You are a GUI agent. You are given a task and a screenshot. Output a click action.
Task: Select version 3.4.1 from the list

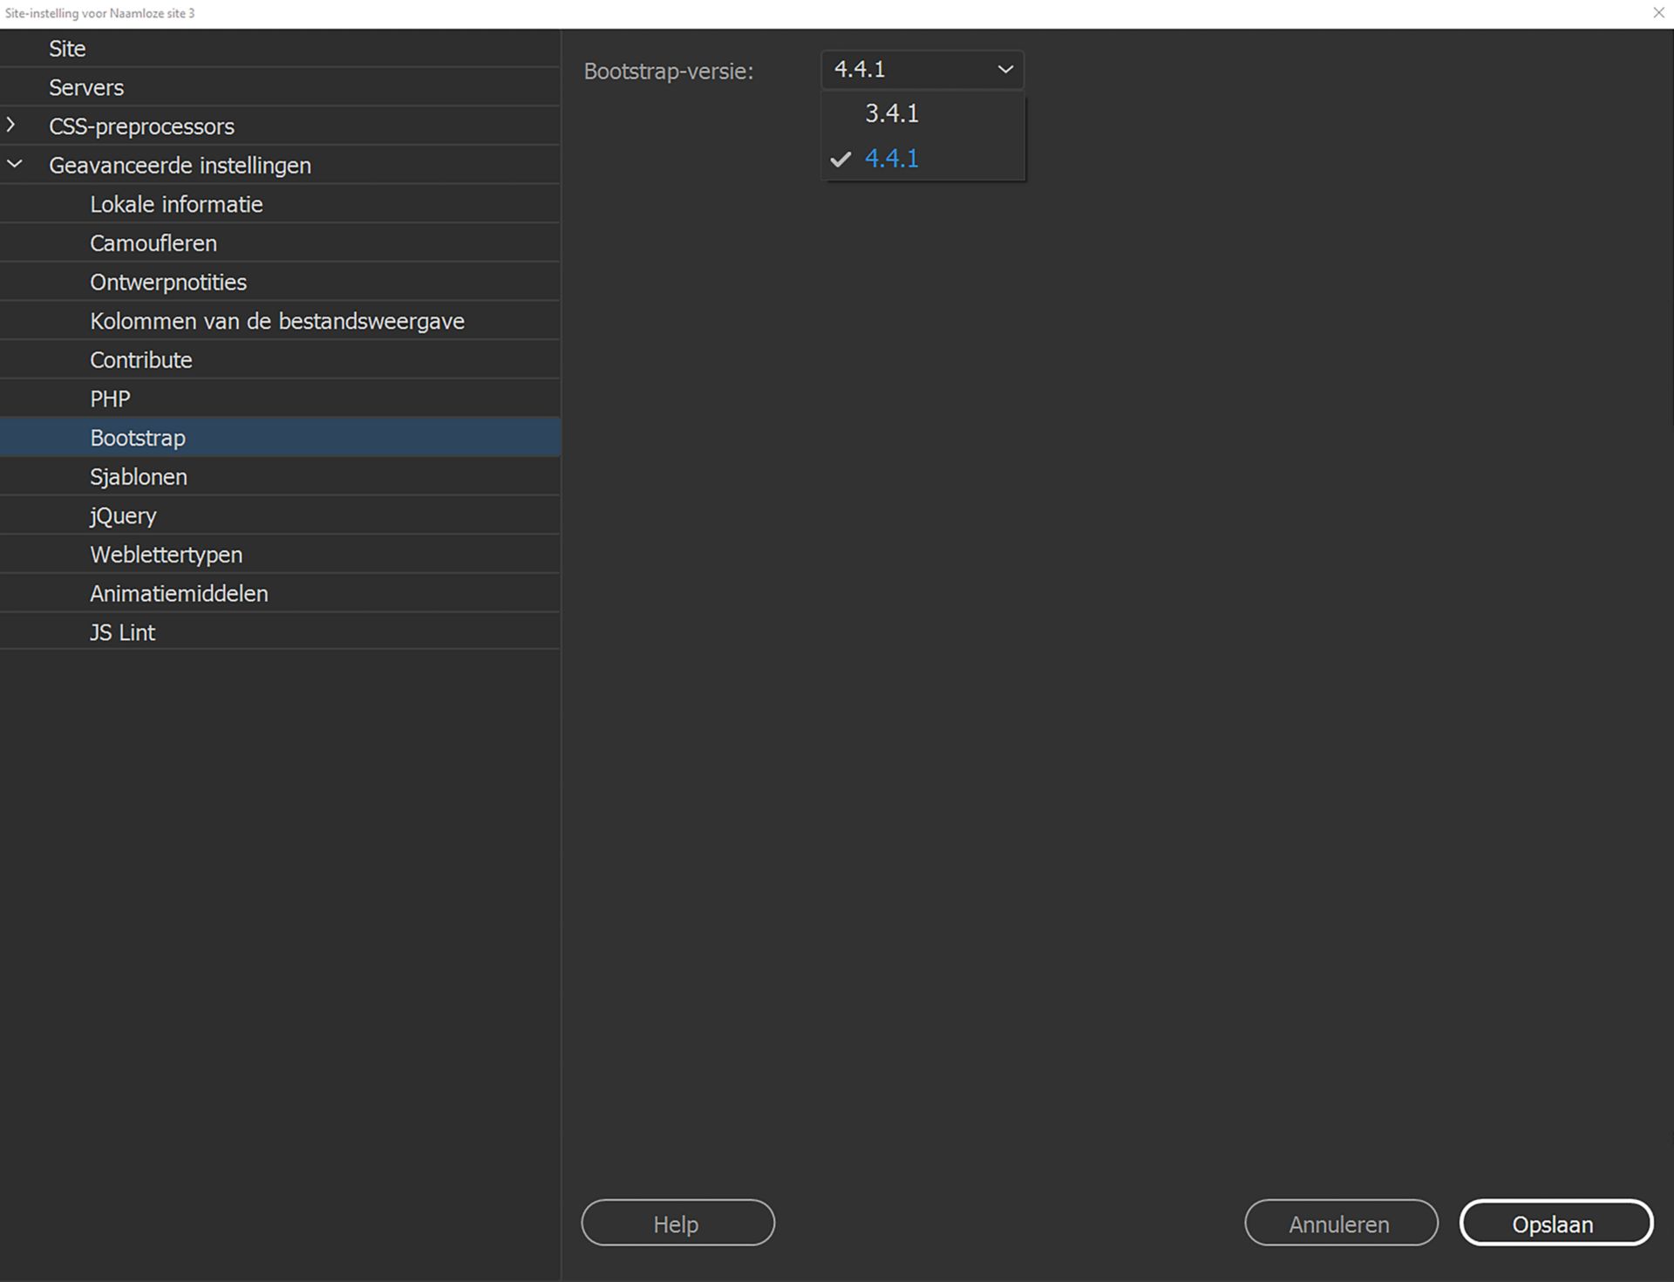pos(891,113)
